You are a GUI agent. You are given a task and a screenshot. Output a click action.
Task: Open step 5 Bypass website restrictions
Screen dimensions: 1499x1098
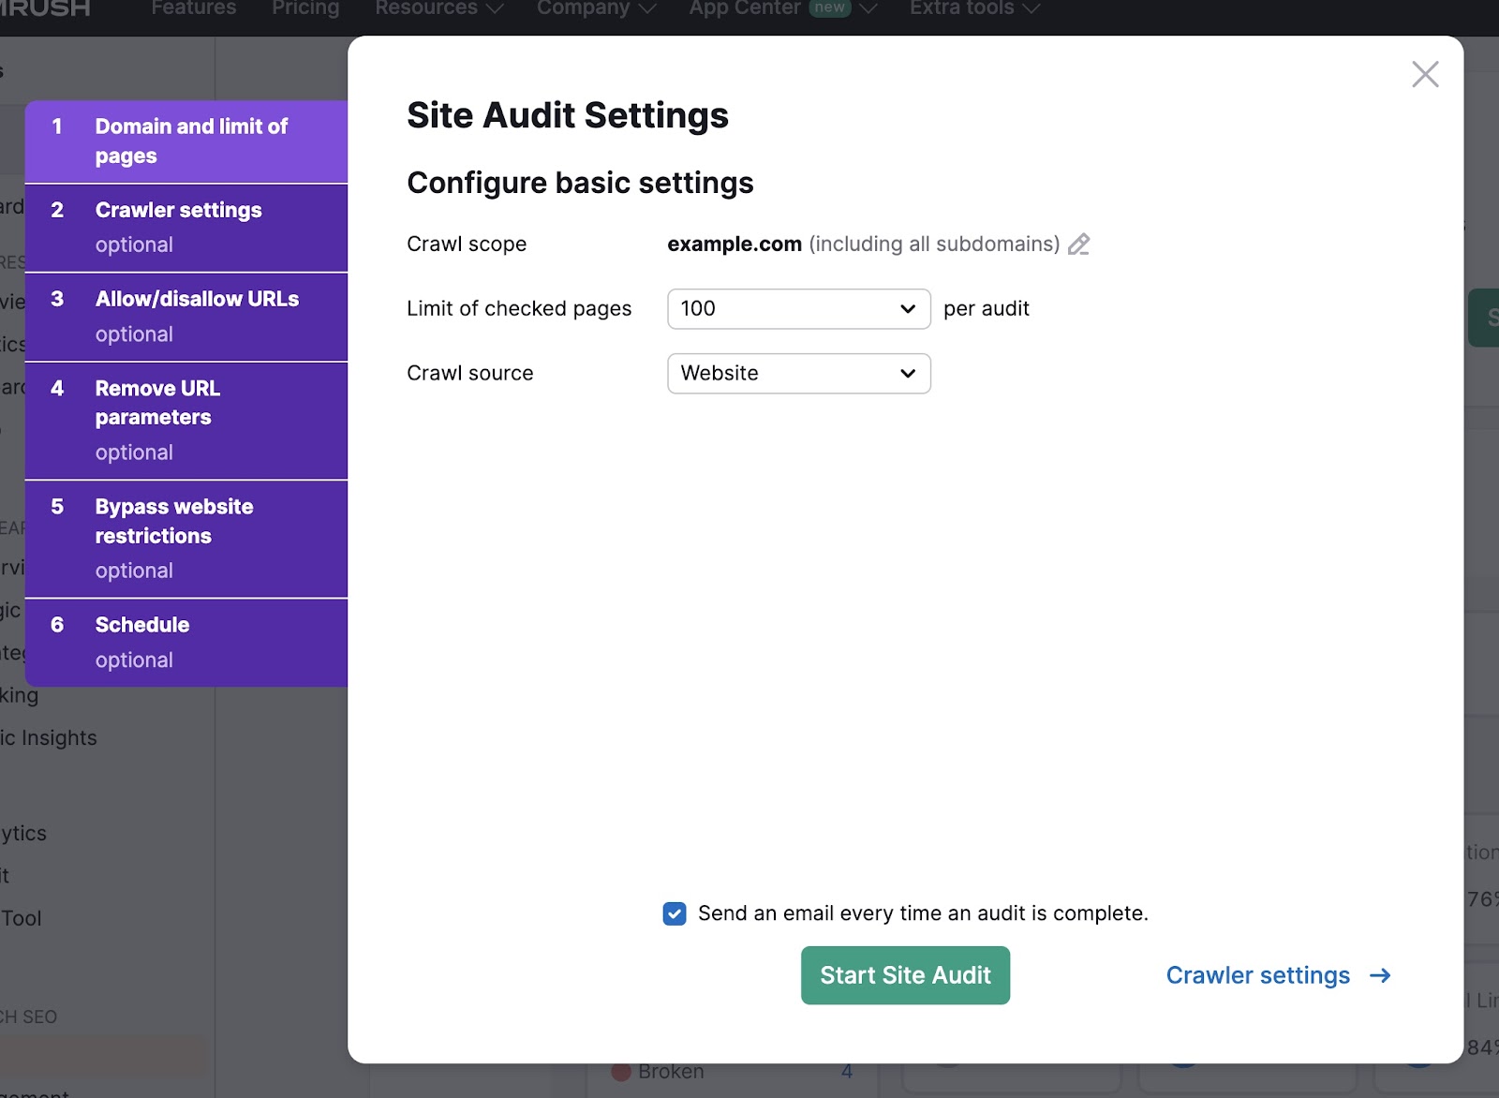[187, 538]
